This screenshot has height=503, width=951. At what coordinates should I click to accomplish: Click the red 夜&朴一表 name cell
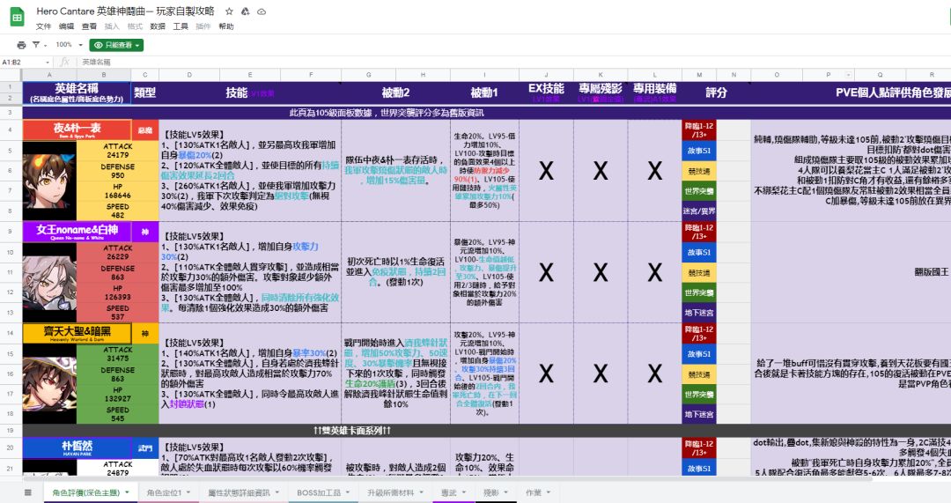point(77,129)
